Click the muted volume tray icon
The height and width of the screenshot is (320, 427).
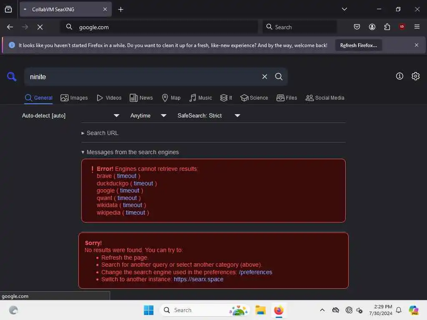point(359,310)
